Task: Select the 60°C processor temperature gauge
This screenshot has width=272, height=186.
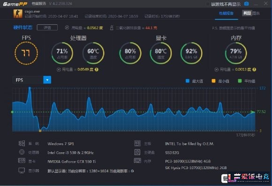Action: point(93,53)
